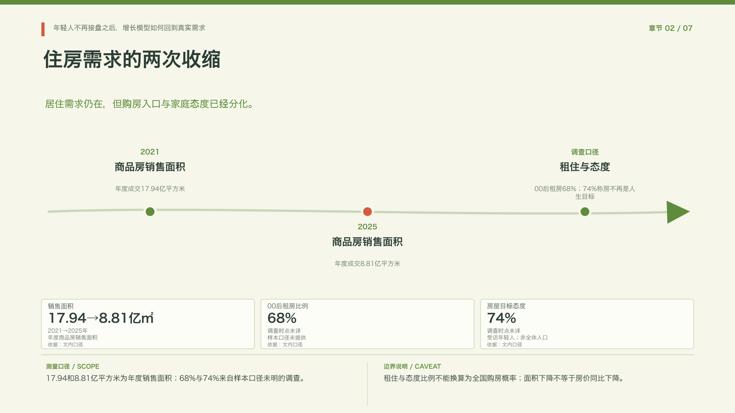735x413 pixels.
Task: Click the 2025 year label
Action: pos(367,227)
